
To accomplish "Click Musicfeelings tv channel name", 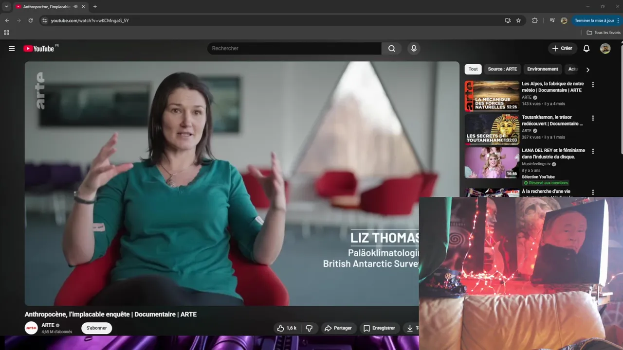I will coord(536,164).
